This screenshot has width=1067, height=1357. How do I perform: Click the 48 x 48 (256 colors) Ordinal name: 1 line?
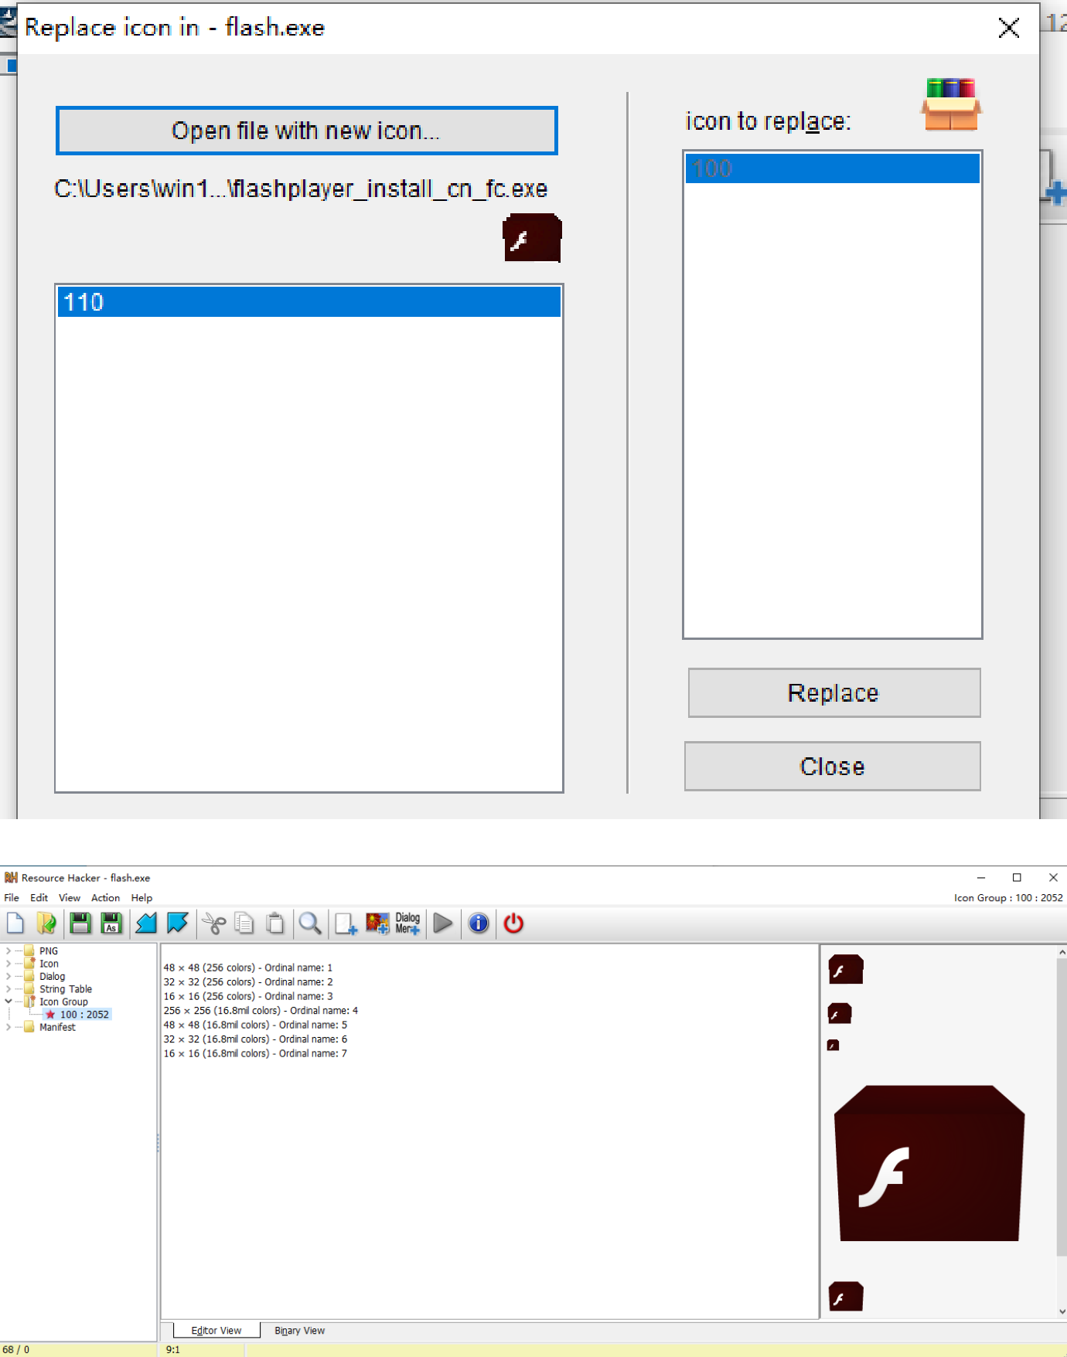point(248,968)
